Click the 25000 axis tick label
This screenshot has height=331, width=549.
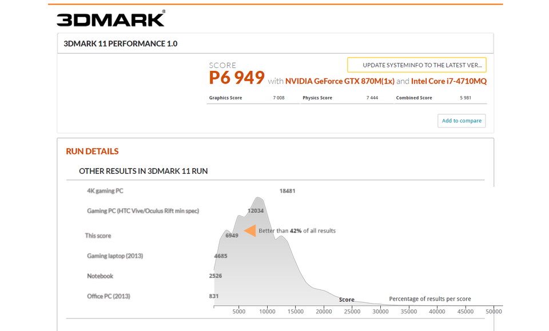[352, 312]
